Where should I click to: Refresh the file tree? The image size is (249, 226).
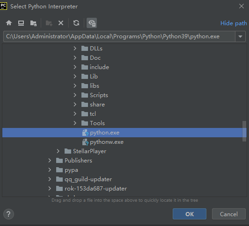(76, 23)
